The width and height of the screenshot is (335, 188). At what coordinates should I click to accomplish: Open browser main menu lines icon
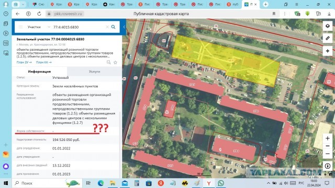tap(297, 4)
